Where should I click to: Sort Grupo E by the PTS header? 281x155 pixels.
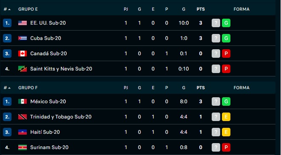coord(201,9)
